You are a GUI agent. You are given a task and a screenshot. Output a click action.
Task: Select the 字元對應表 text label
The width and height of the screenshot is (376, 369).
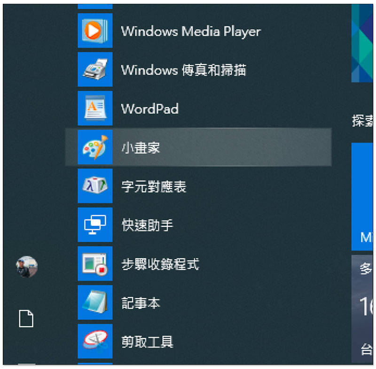(154, 186)
